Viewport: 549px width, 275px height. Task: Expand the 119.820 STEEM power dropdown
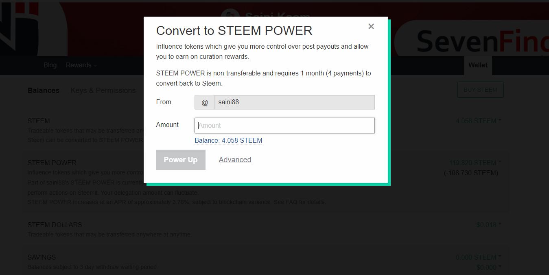click(x=475, y=163)
